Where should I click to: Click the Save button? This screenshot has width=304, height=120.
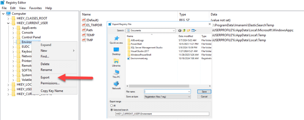click(204, 91)
